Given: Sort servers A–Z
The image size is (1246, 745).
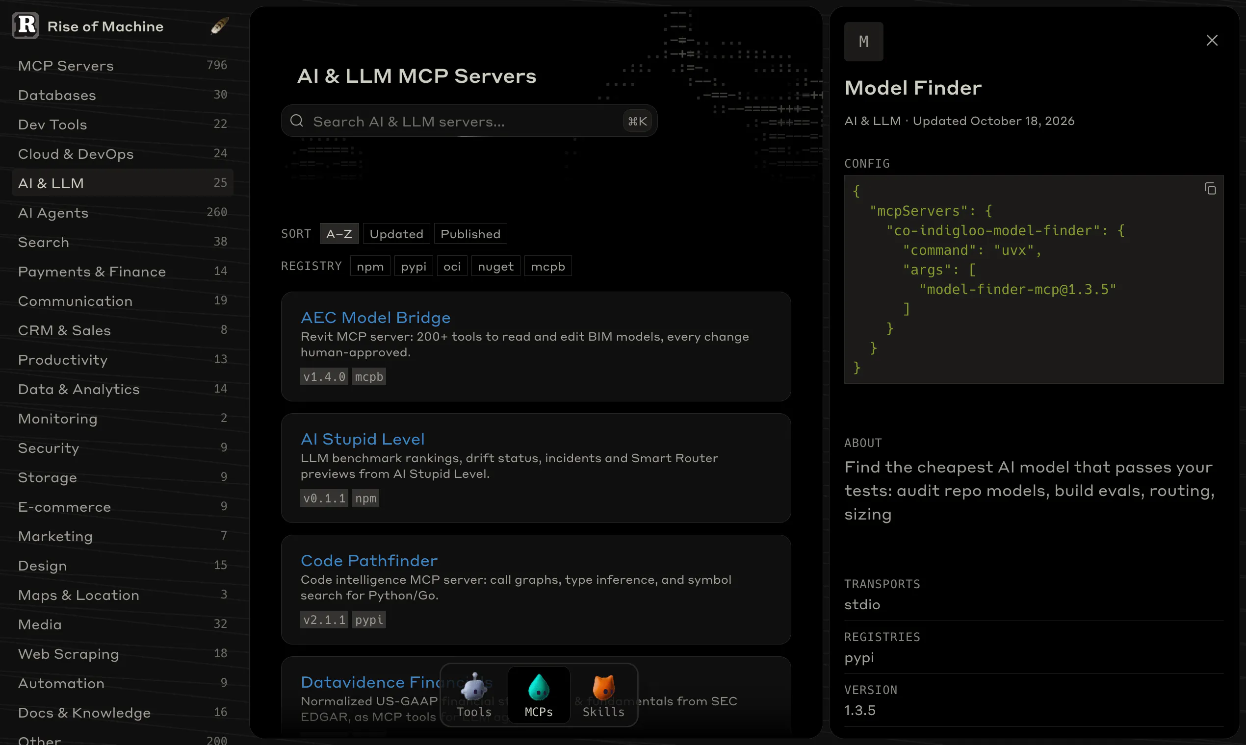Looking at the screenshot, I should (x=339, y=234).
